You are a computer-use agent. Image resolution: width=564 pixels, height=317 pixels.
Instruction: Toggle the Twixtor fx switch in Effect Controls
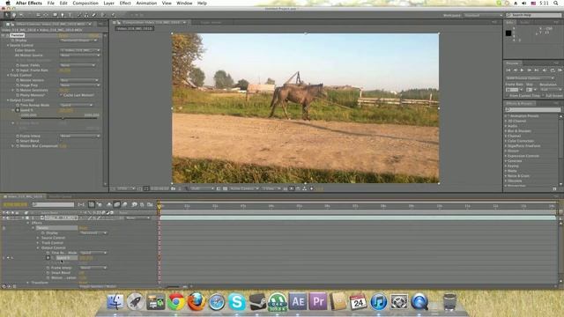(x=7, y=35)
